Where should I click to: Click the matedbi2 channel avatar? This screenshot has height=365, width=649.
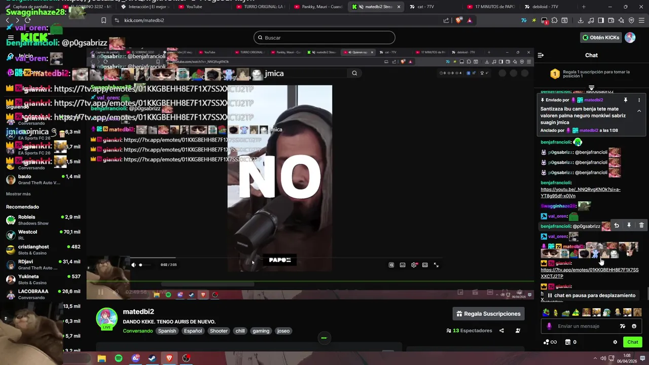click(107, 318)
